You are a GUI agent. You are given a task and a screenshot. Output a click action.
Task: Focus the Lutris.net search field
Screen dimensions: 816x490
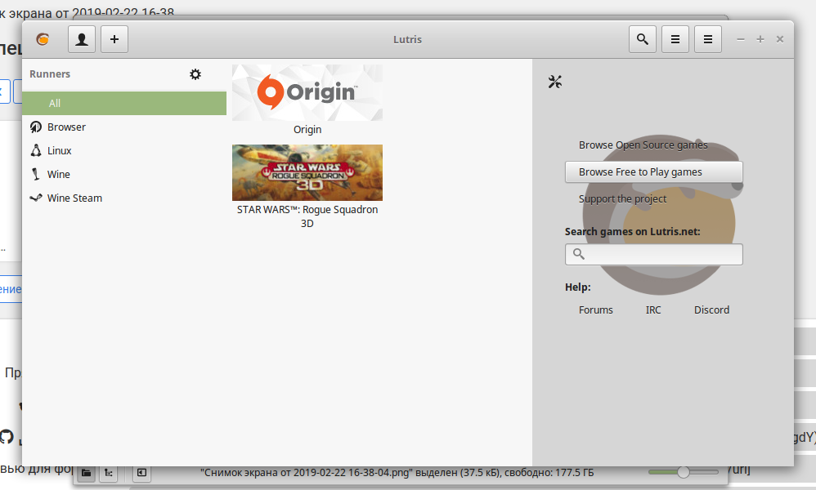tap(653, 255)
